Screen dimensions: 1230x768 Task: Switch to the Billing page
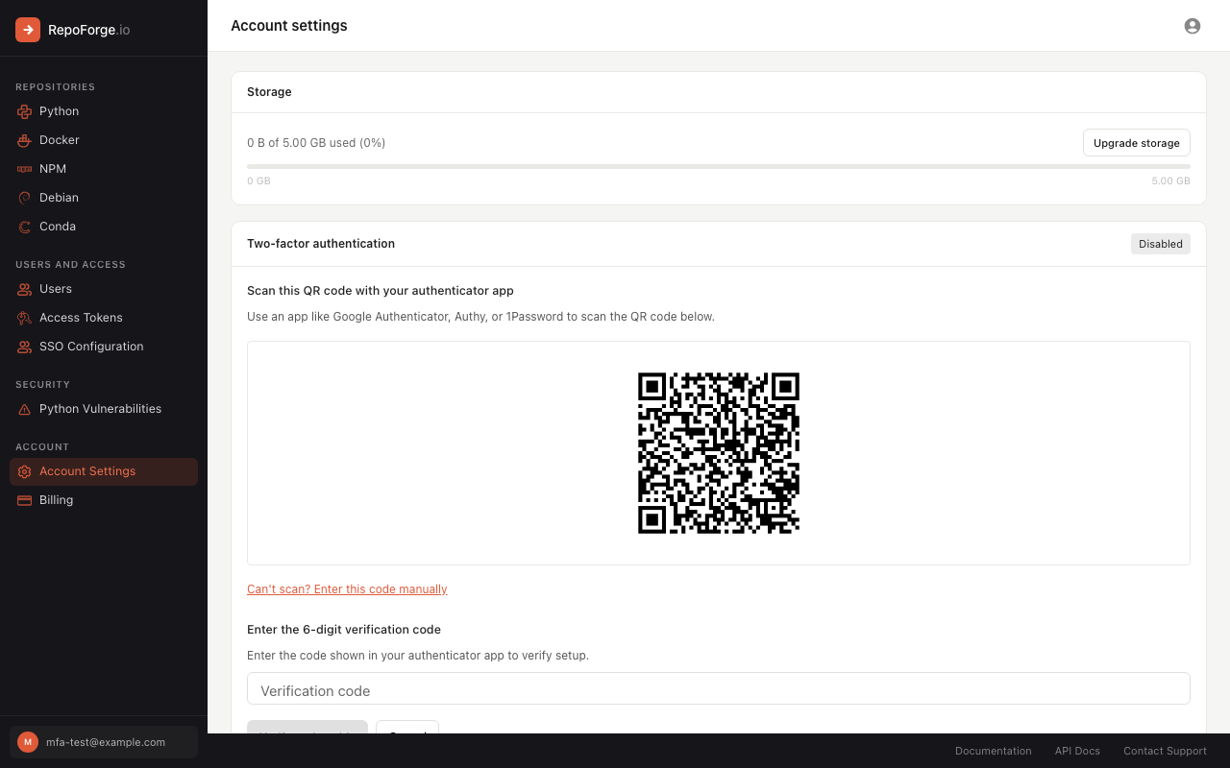[56, 500]
